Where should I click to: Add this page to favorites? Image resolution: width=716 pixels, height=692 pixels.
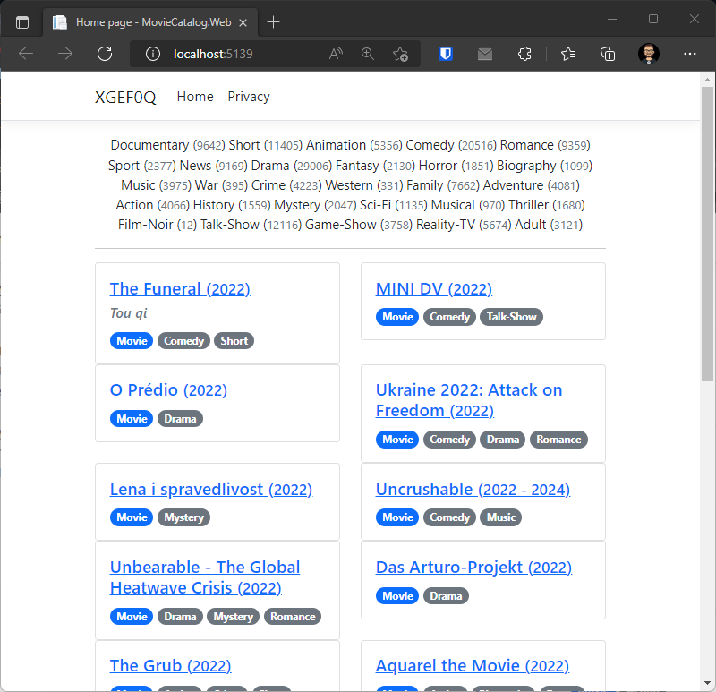point(400,54)
